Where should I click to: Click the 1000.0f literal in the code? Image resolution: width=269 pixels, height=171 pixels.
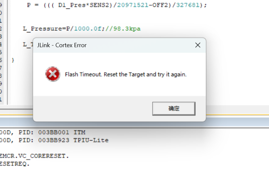pyautogui.click(x=88, y=29)
